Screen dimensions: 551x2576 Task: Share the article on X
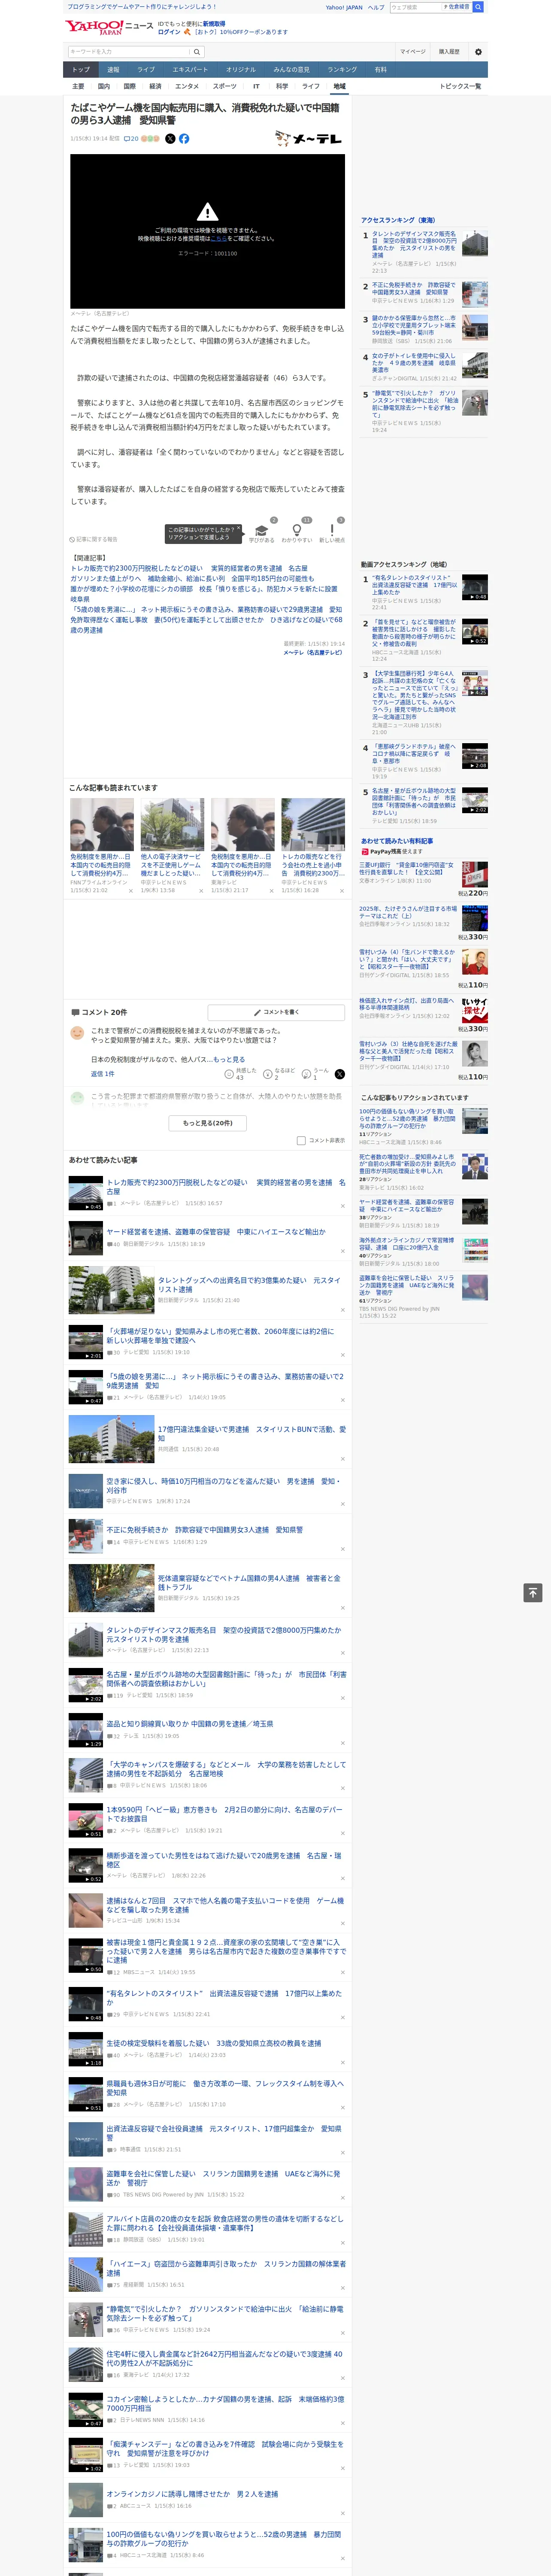point(170,139)
